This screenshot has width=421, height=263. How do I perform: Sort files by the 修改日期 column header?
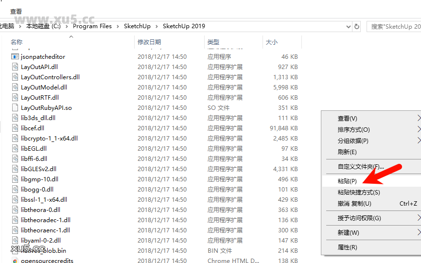149,42
